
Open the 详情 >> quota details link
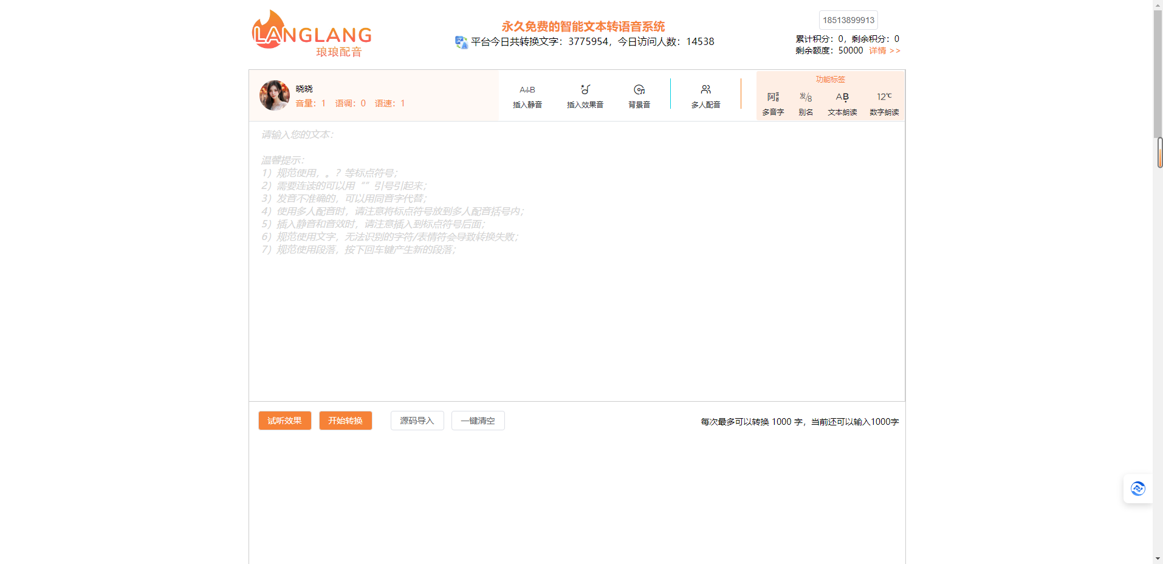[884, 50]
